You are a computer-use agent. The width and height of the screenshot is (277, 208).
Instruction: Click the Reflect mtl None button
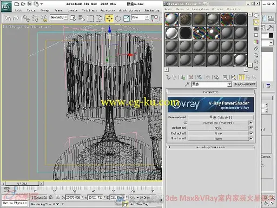coord(218,128)
